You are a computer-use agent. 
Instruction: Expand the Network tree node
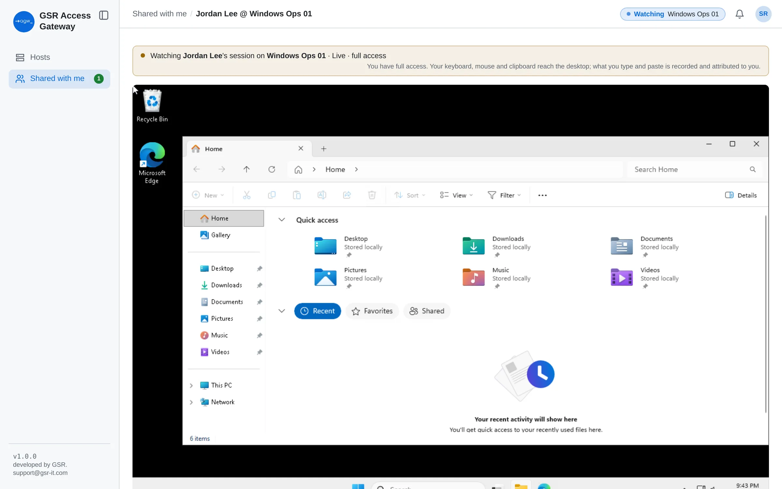tap(191, 402)
